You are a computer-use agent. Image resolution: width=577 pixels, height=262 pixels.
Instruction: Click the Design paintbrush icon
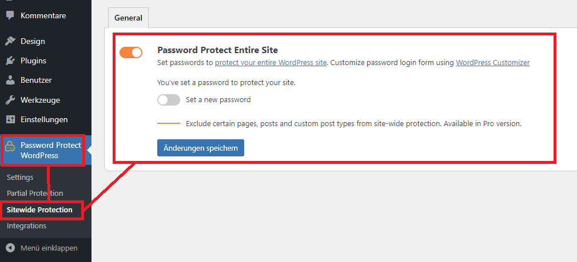pyautogui.click(x=10, y=41)
